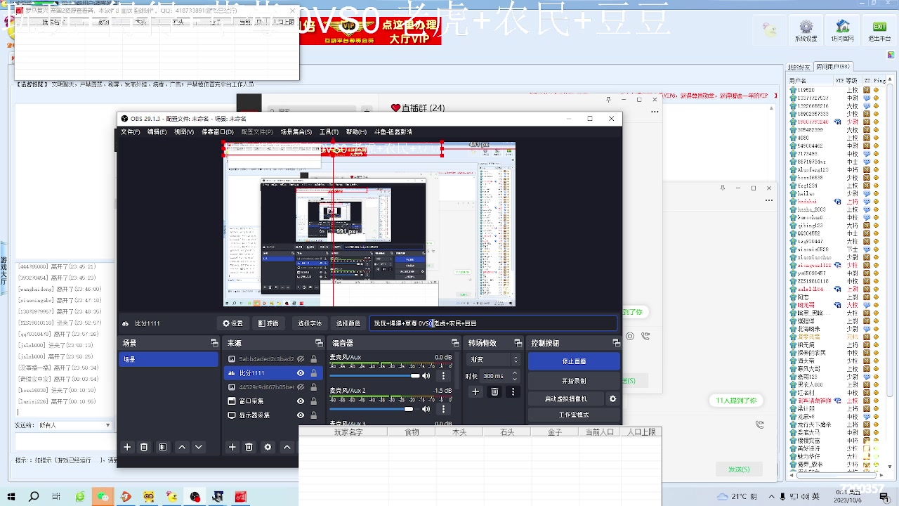Click the 启动虚拟摄像机 button
The height and width of the screenshot is (506, 899).
(x=566, y=398)
